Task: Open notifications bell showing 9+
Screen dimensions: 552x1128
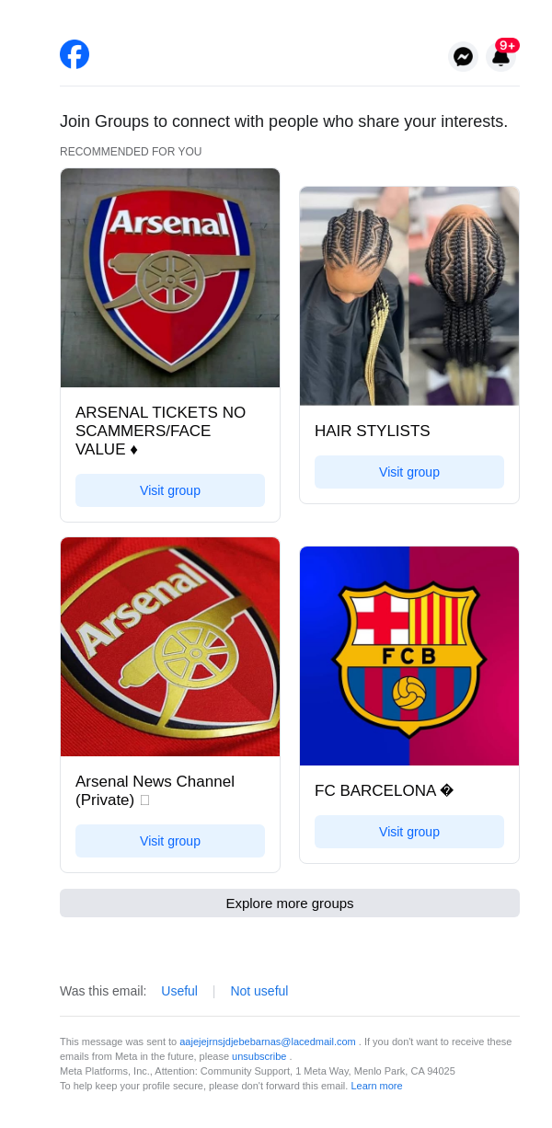Action: [500, 57]
